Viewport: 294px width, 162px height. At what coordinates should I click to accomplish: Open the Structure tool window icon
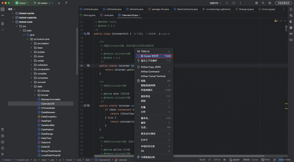point(2,24)
